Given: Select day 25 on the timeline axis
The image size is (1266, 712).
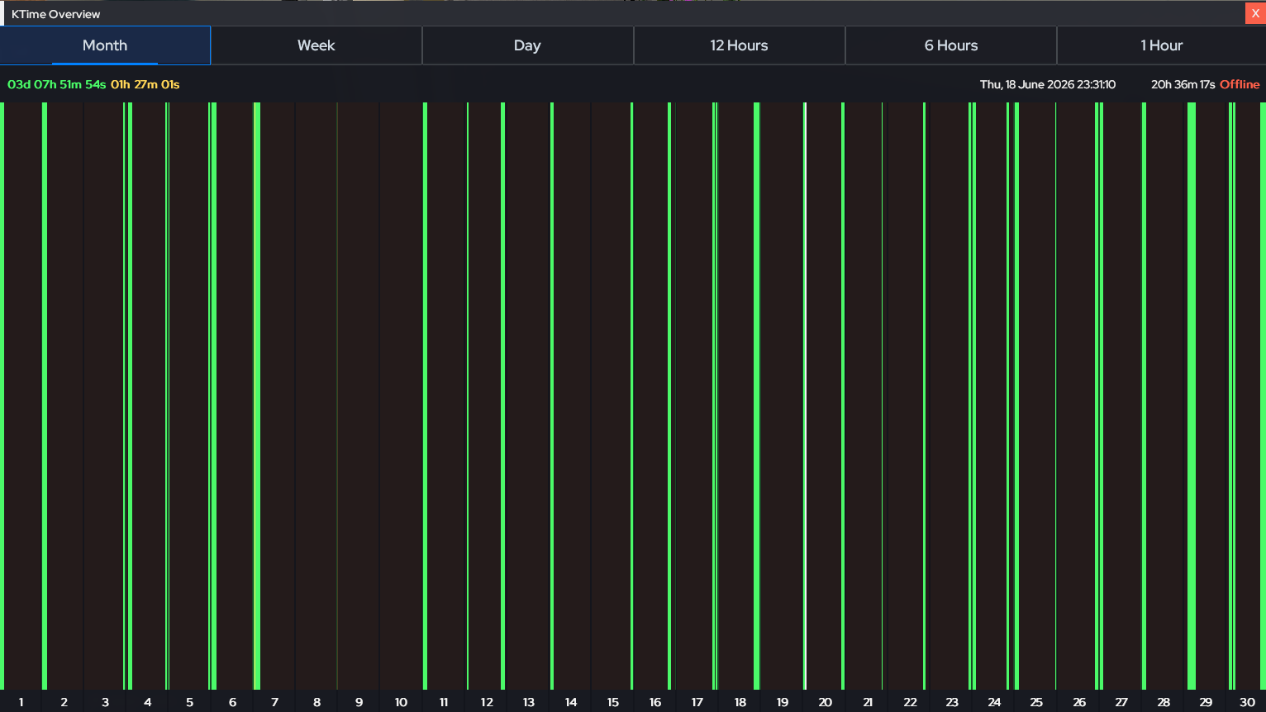Looking at the screenshot, I should tap(1036, 702).
